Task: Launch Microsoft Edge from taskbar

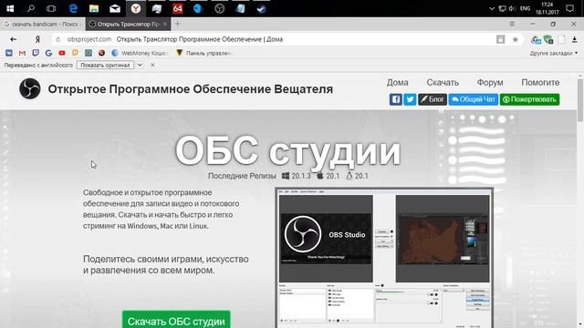Action: (73, 8)
